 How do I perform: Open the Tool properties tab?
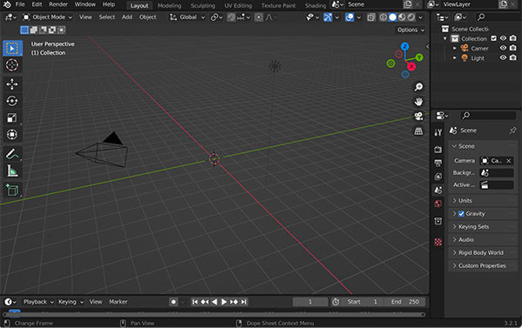coord(438,132)
